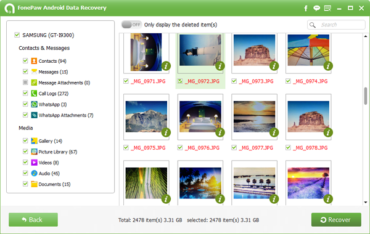Click the WhatsApp icon
The height and width of the screenshot is (234, 370).
[x=34, y=104]
